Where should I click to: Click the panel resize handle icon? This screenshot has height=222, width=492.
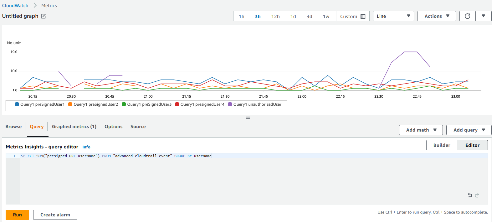pos(248,118)
